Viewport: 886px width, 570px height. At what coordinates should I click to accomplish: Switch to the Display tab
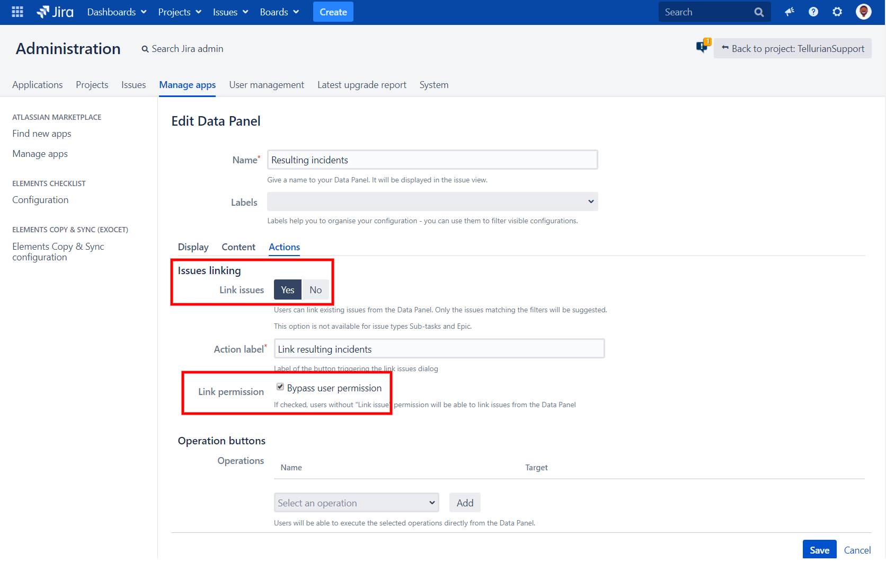point(193,247)
